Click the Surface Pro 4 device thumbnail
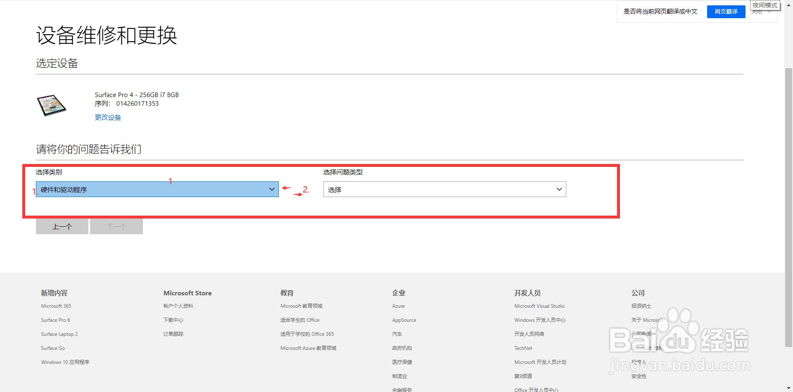The width and height of the screenshot is (793, 392). pos(52,105)
